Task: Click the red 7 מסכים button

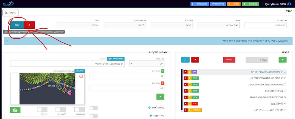Action: pyautogui.click(x=229, y=60)
